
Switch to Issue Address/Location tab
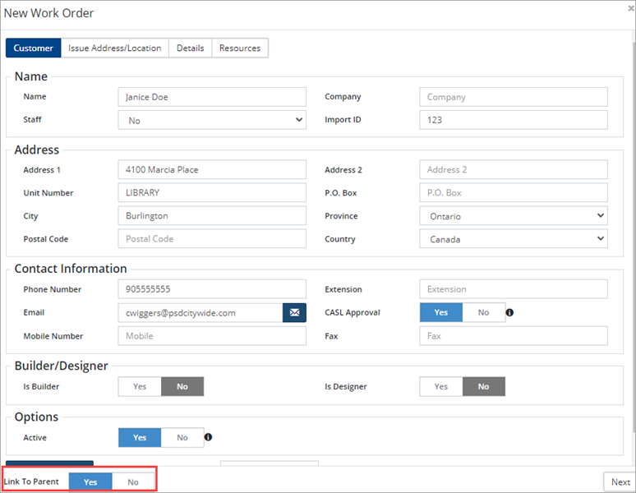pyautogui.click(x=115, y=48)
